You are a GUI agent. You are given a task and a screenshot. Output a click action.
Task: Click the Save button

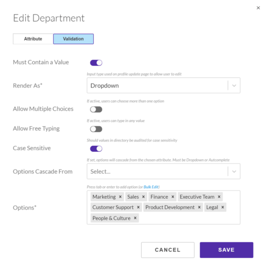pos(226,250)
